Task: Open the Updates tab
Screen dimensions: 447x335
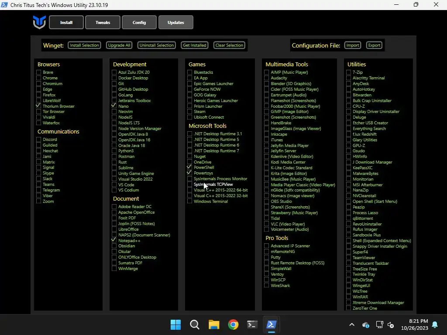Action: click(x=175, y=22)
